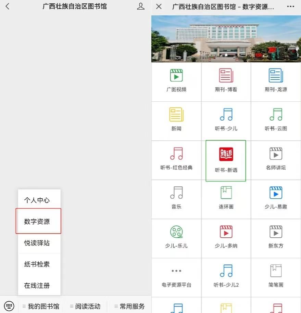301x313 pixels.
Task: Open 听书-新语 red app icon
Action: [226, 154]
